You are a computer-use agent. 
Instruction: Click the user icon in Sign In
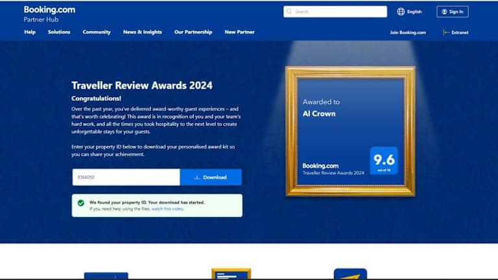(444, 12)
